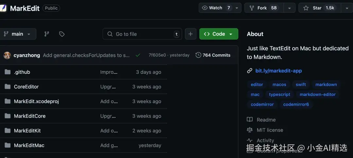353x158 pixels.
Task: Open the 764 Commits history
Action: point(213,55)
